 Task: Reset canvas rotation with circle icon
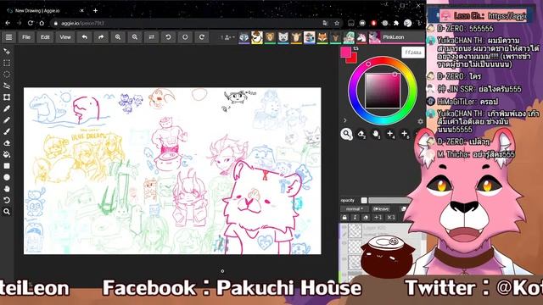[x=185, y=37]
